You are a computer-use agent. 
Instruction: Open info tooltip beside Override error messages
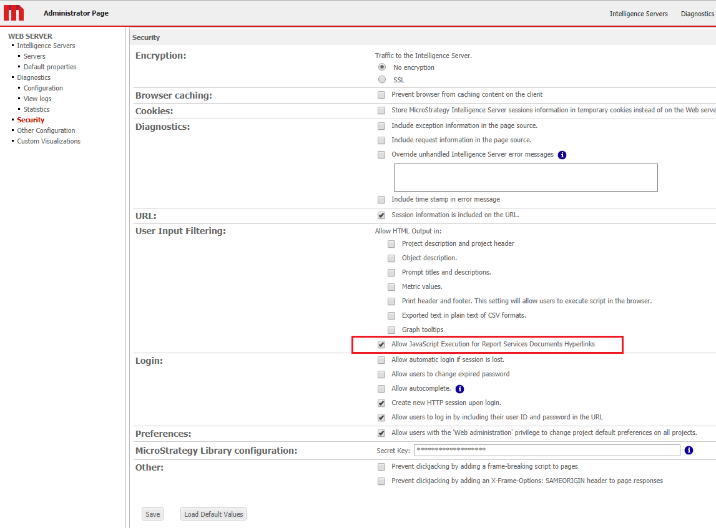point(562,155)
